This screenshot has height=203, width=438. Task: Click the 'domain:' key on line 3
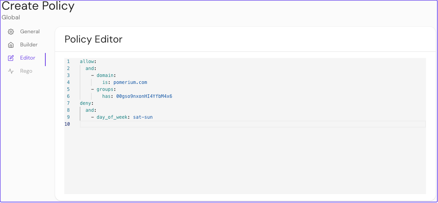pos(106,75)
